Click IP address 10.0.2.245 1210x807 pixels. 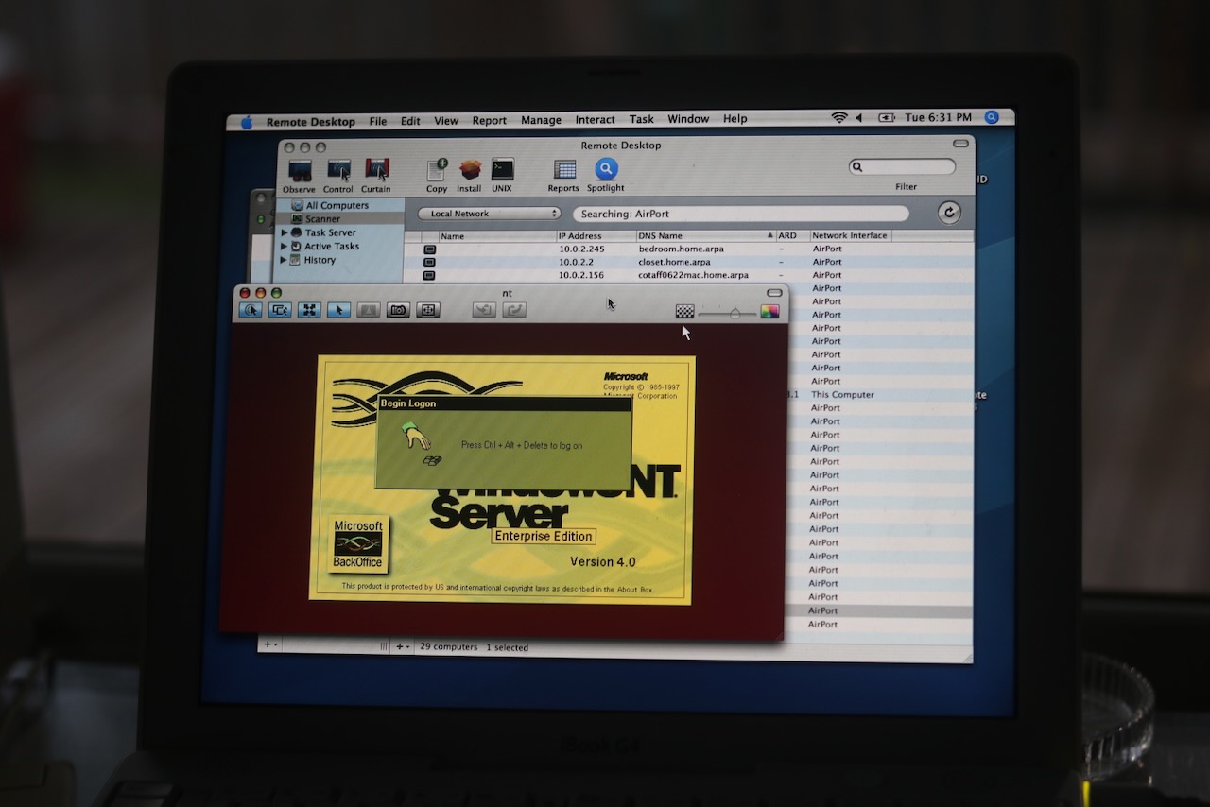(581, 249)
